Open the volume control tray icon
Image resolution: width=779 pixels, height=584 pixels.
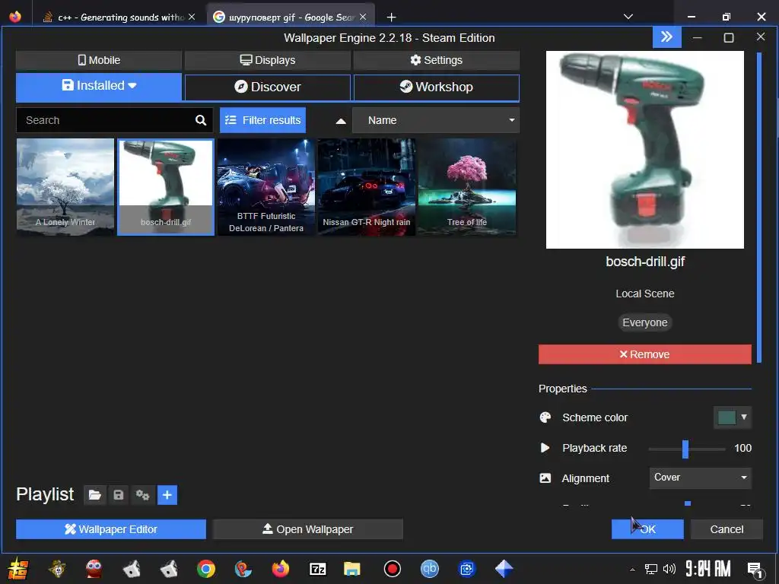(669, 569)
